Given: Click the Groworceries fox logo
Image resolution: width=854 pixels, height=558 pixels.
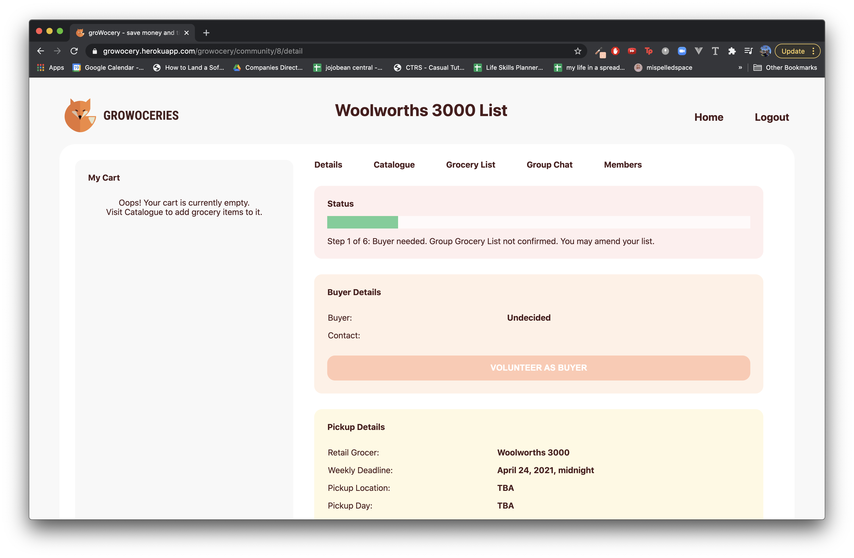Looking at the screenshot, I should click(x=80, y=115).
